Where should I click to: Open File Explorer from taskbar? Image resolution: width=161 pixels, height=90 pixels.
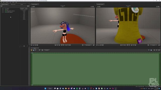point(66,88)
